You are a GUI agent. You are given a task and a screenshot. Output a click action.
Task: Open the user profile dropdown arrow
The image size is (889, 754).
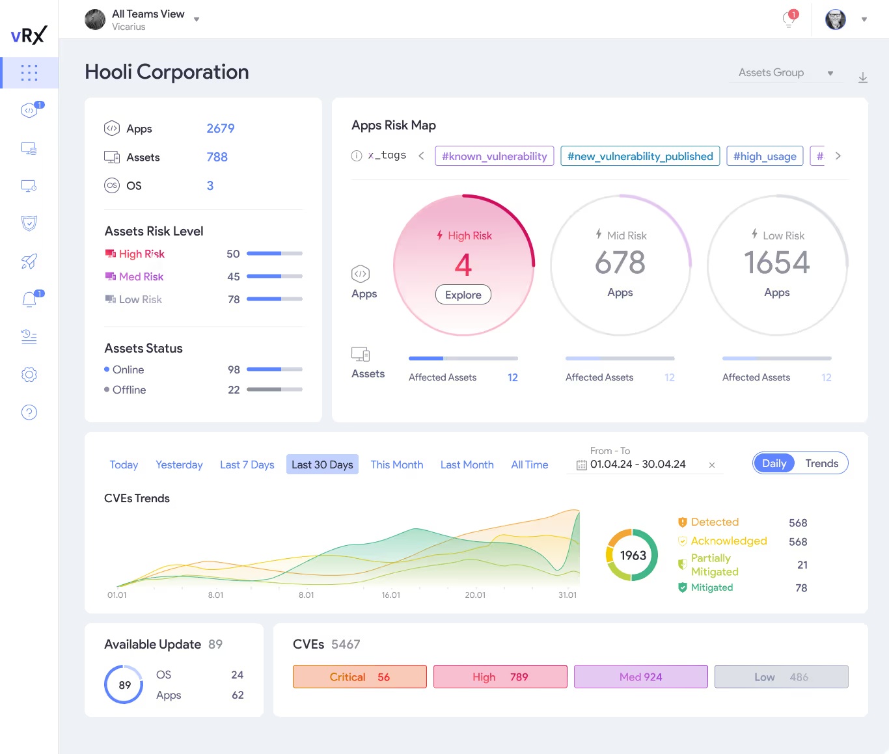tap(864, 20)
